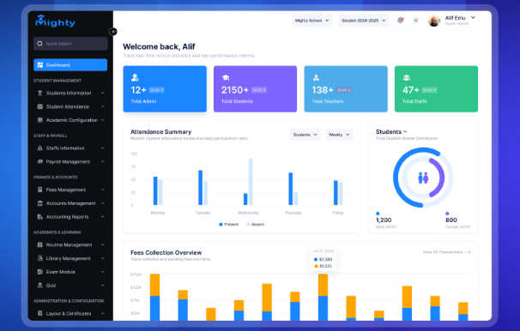
Task: Click the Total Staffs 47+ card
Action: (x=436, y=89)
